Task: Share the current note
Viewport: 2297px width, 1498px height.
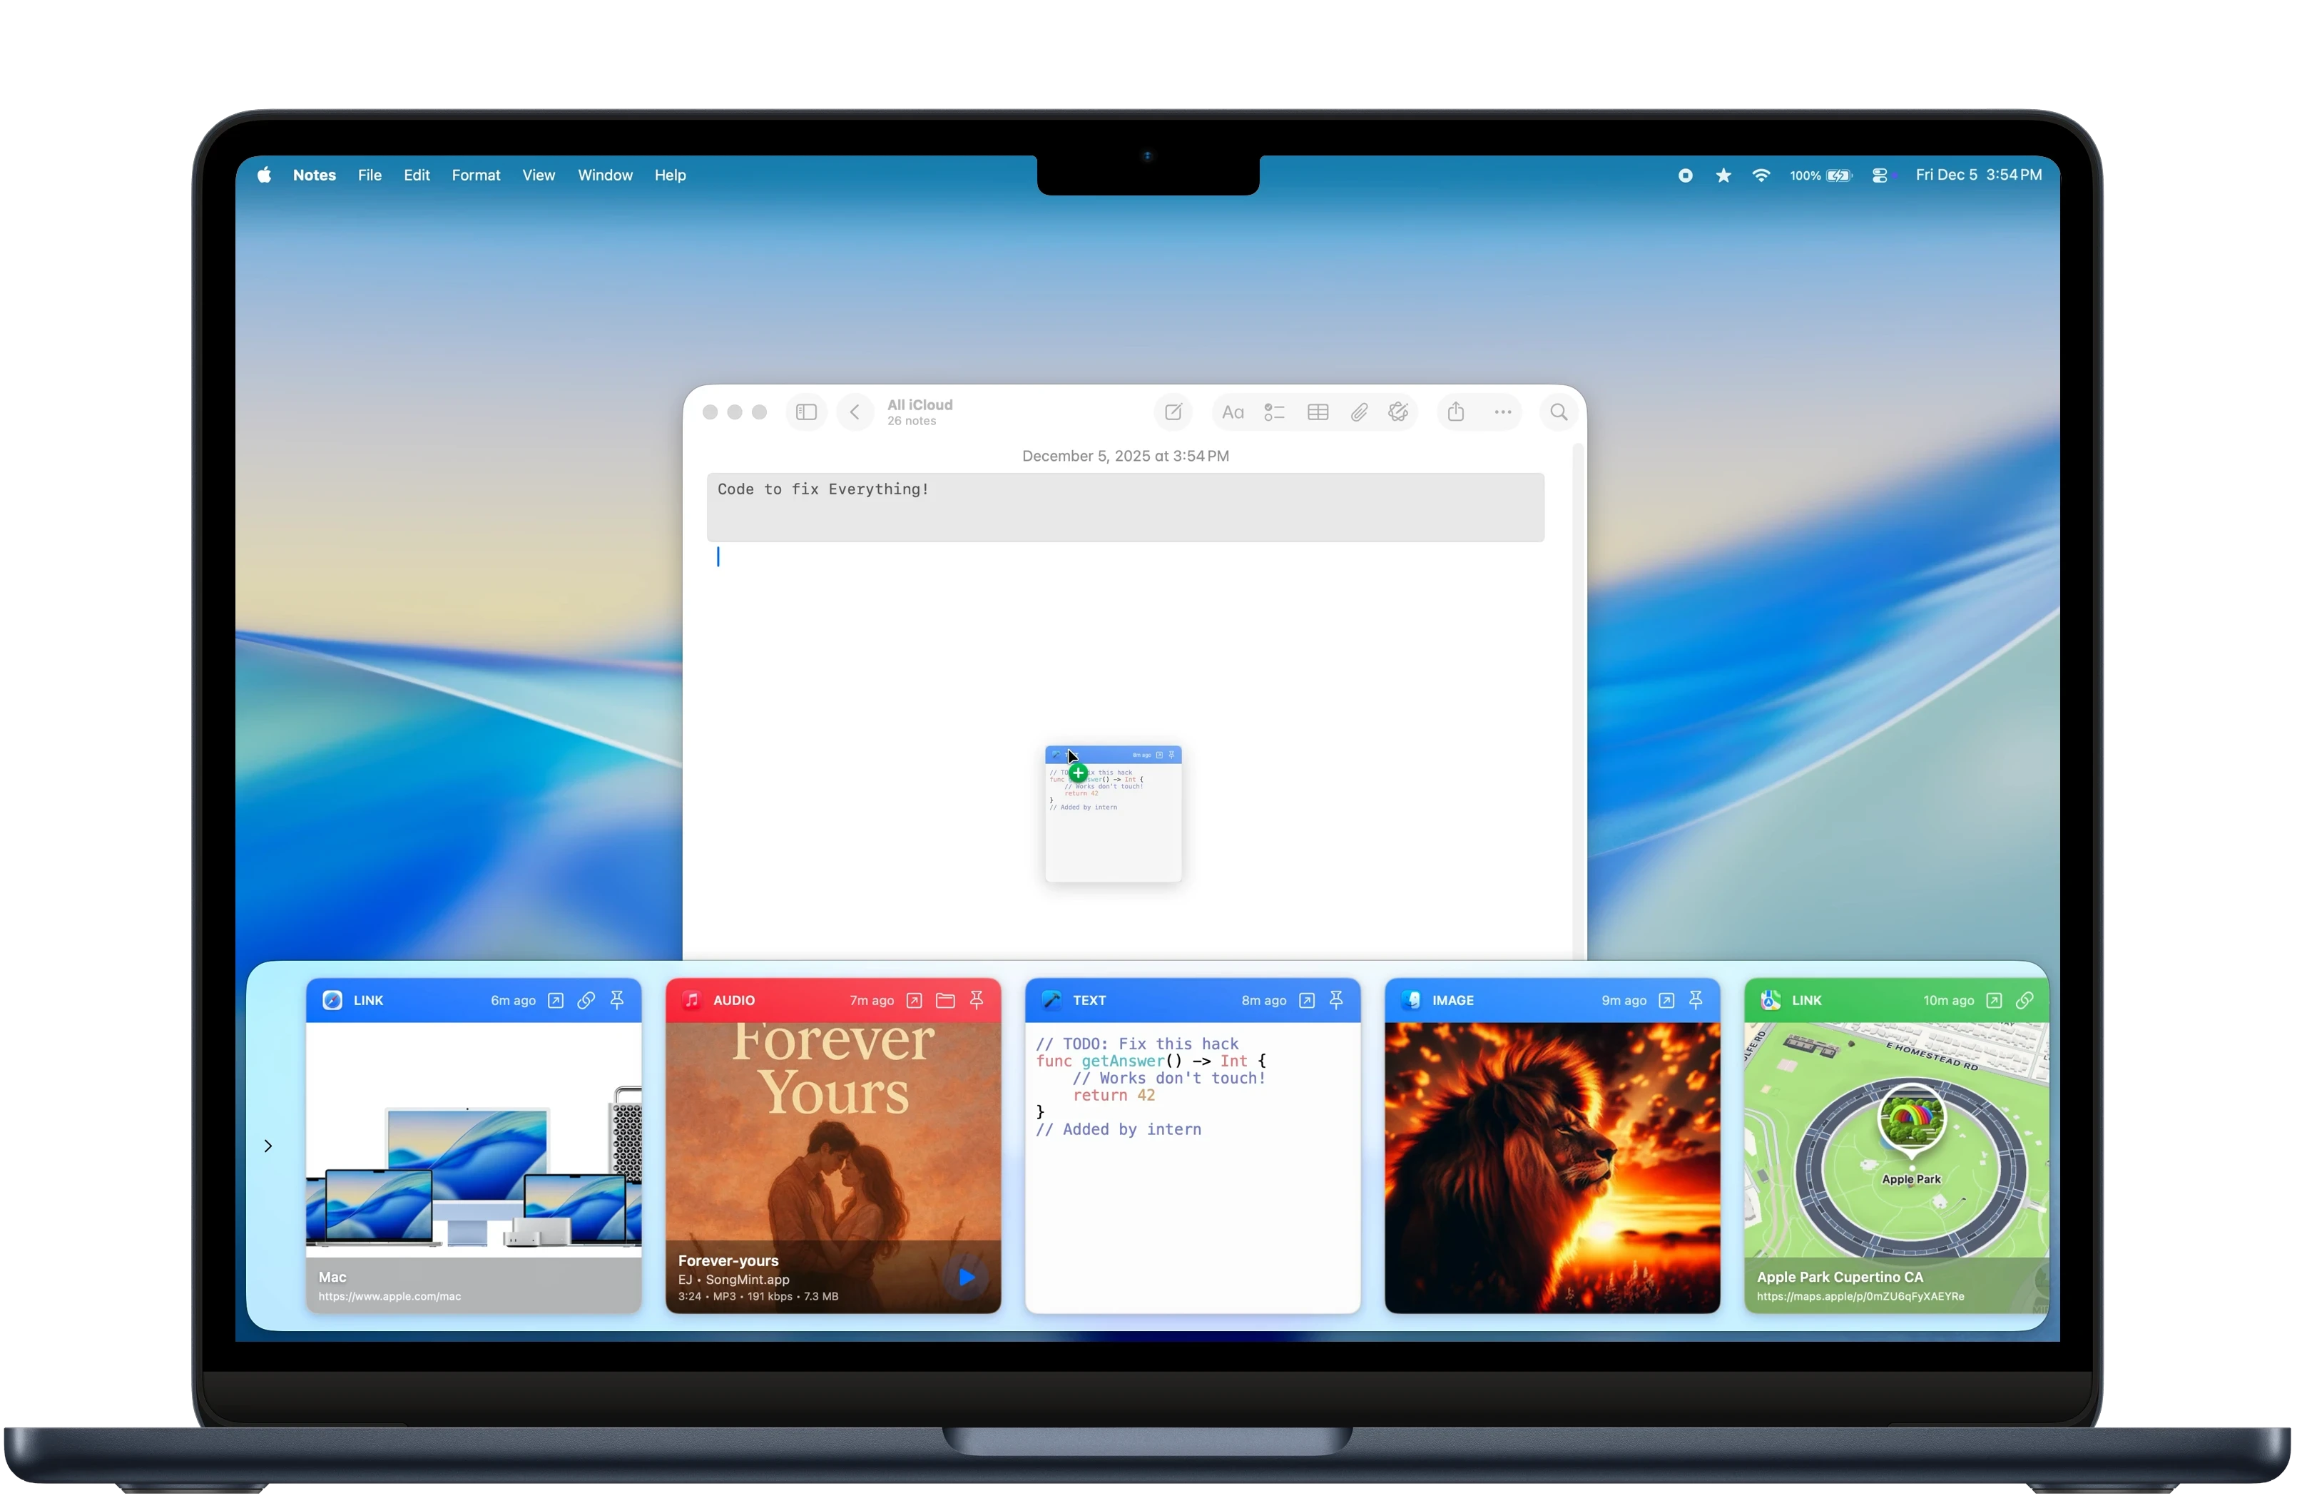Action: click(x=1455, y=412)
